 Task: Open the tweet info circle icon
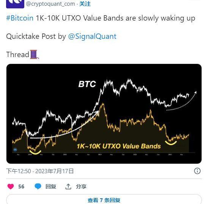click(197, 171)
